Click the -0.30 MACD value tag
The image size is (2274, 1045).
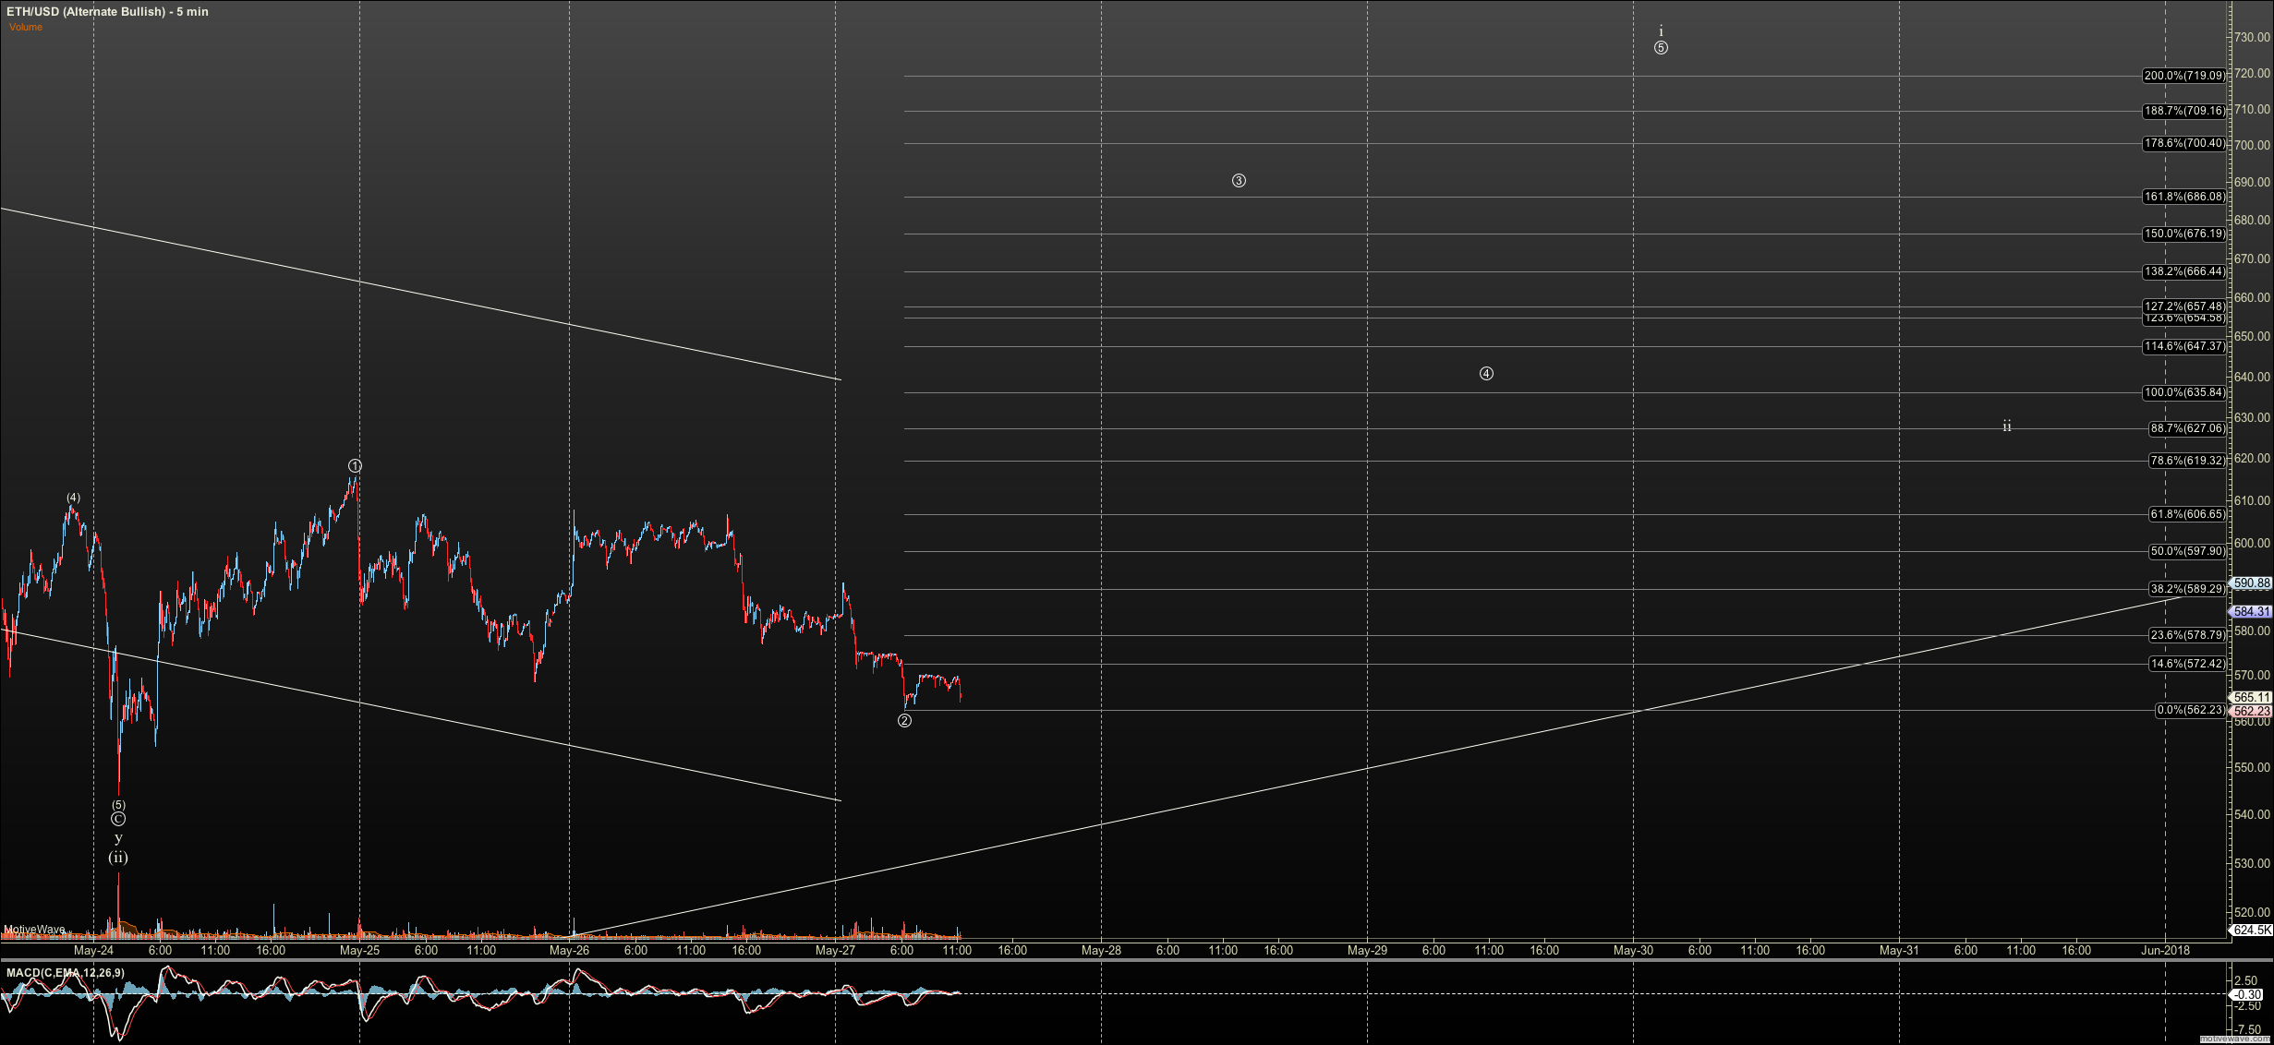click(2246, 994)
